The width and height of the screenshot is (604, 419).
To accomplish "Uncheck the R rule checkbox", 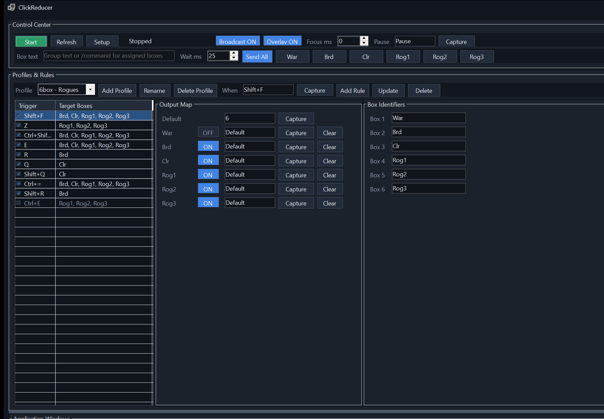I will [18, 154].
